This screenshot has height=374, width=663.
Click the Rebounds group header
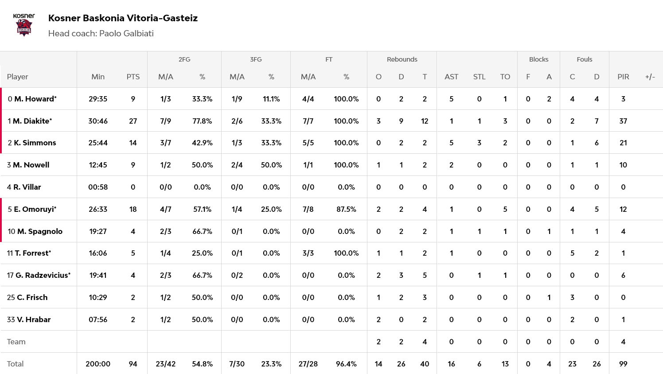pyautogui.click(x=402, y=59)
